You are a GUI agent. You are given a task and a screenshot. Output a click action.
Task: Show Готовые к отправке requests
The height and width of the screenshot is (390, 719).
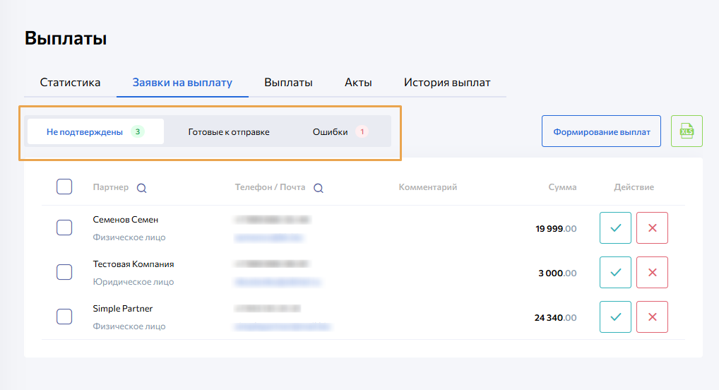[x=229, y=132]
